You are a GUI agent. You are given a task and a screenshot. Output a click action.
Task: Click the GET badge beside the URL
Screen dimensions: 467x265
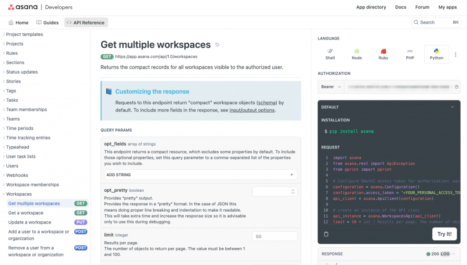[x=107, y=56]
